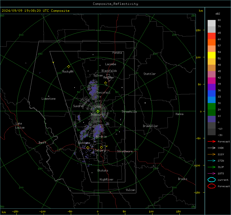Click the yellow V marker right of Calgary diamond
This screenshot has height=215, width=231.
[107, 146]
